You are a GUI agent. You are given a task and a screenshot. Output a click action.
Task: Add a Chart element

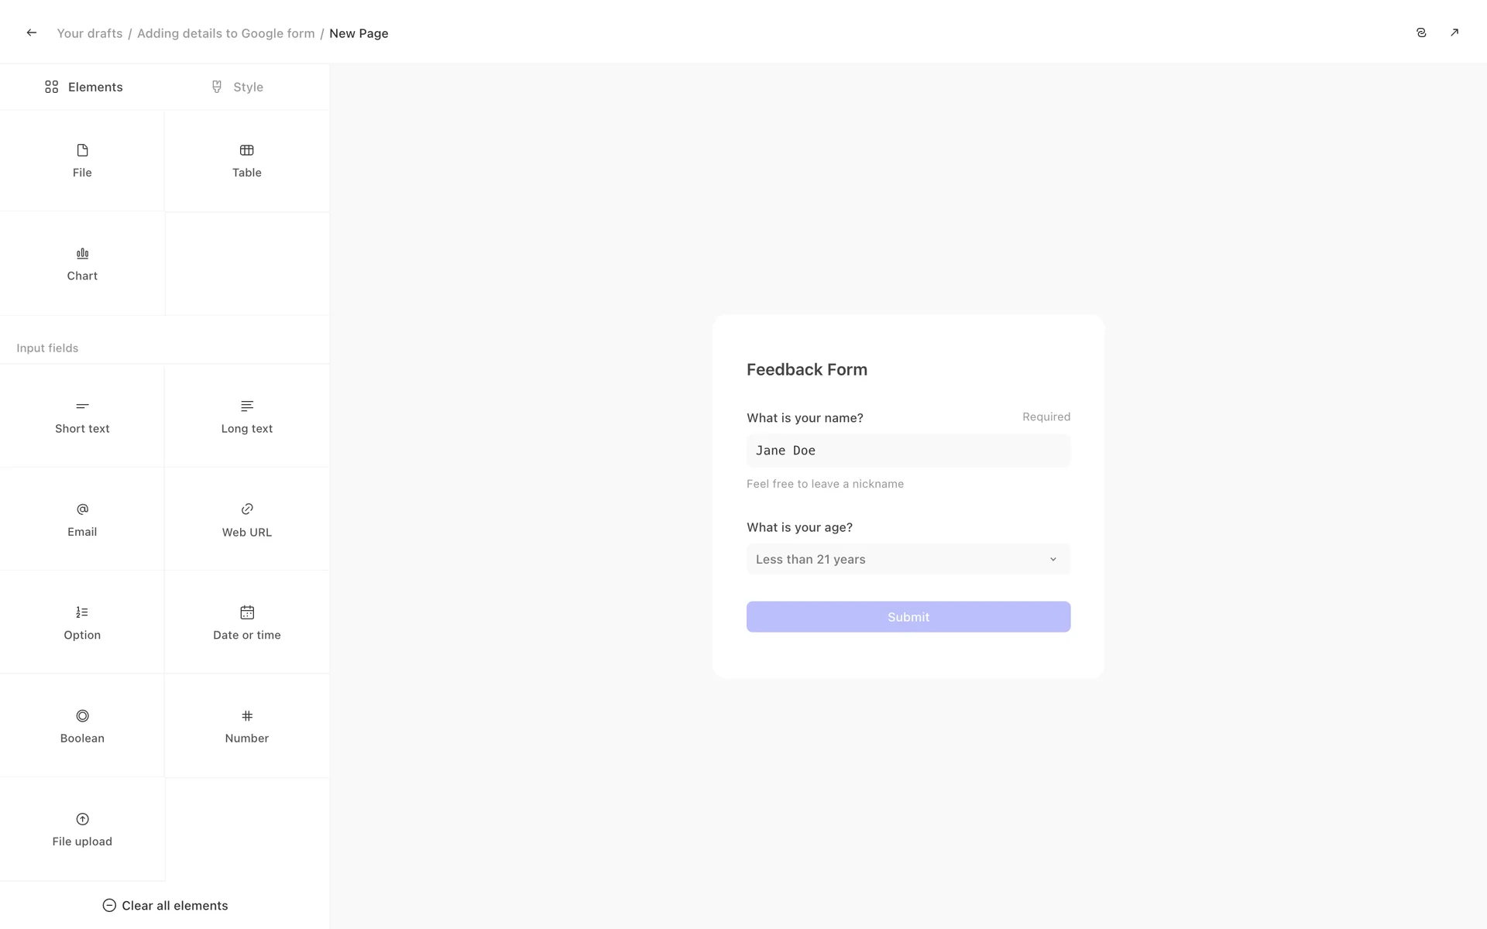coord(82,264)
